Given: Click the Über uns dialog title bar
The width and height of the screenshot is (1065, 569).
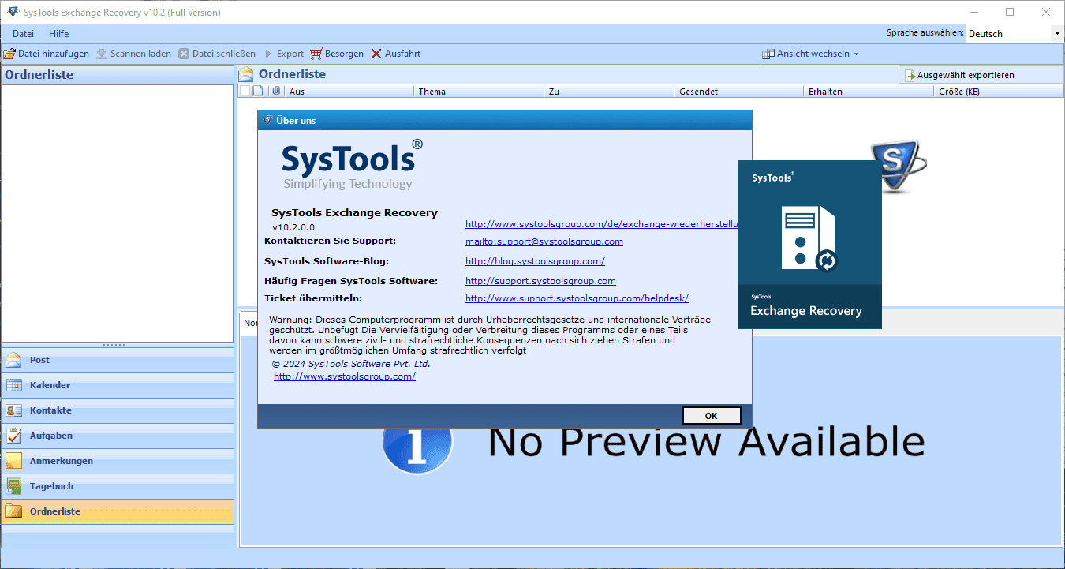Looking at the screenshot, I should (x=505, y=120).
